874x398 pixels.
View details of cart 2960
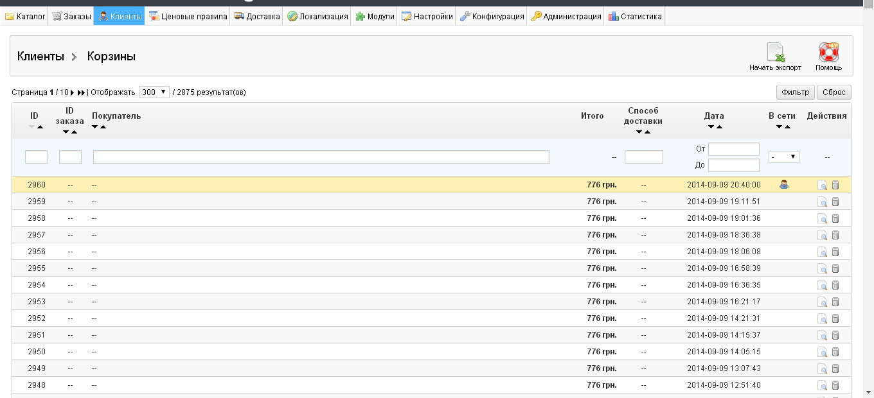coord(822,185)
